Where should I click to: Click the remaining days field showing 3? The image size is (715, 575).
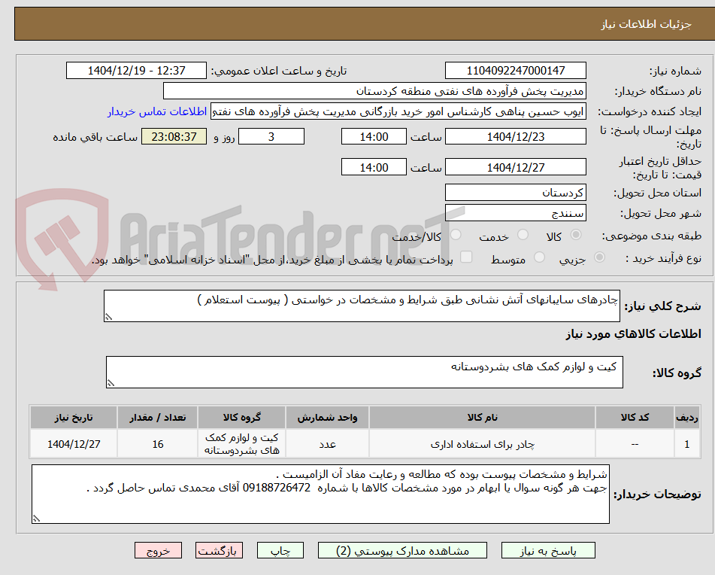click(x=271, y=136)
